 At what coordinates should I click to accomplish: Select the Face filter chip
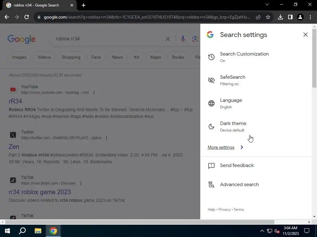point(96,57)
